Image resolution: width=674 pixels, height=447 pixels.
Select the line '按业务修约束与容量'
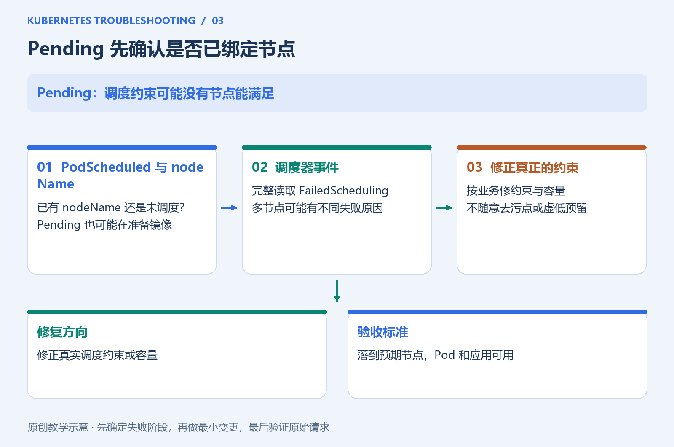516,191
